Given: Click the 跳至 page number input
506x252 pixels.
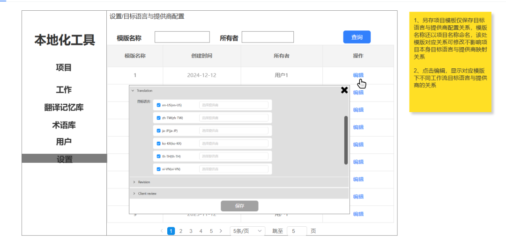Looking at the screenshot, I should click(x=297, y=231).
